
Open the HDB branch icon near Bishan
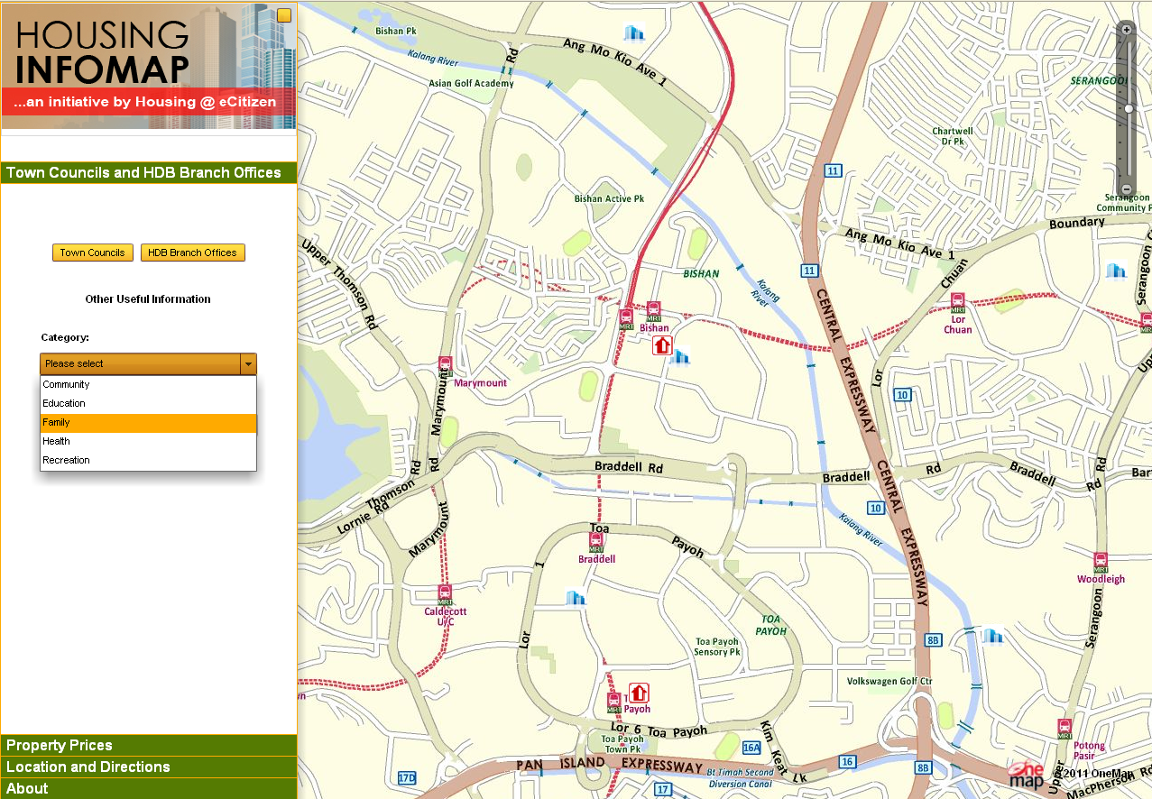[663, 344]
